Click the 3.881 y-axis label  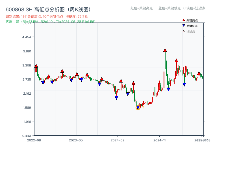[27, 51]
